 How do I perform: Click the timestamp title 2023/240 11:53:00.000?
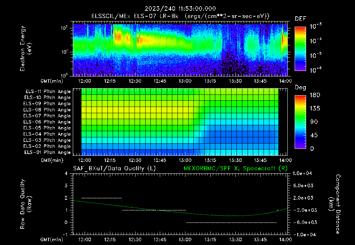point(180,9)
